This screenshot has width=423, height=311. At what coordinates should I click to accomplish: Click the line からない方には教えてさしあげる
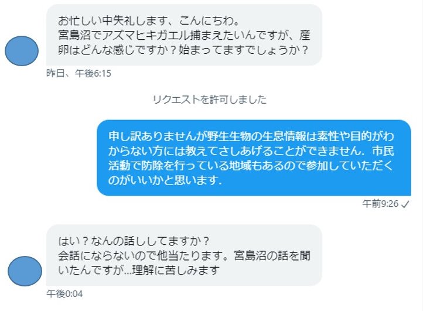(x=251, y=151)
